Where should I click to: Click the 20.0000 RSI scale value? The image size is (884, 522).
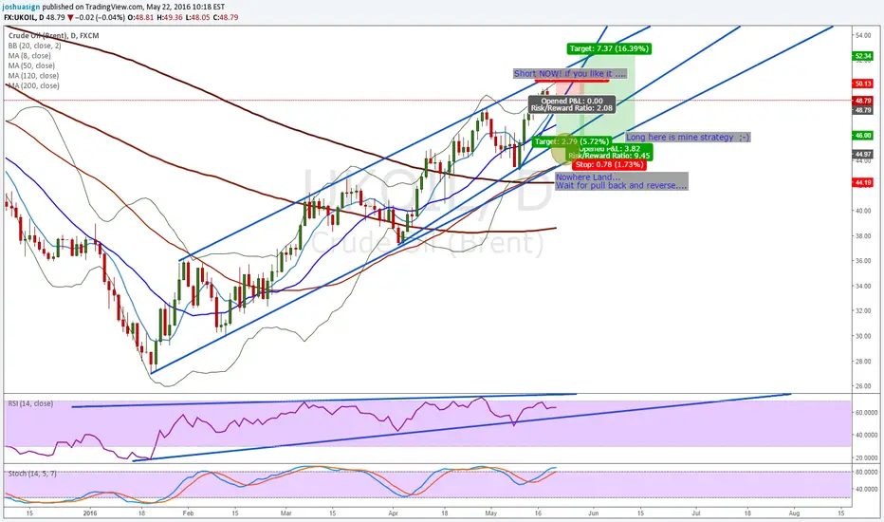865,457
